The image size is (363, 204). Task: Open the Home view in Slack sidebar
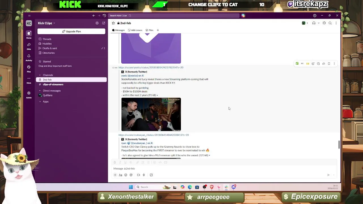29,35
